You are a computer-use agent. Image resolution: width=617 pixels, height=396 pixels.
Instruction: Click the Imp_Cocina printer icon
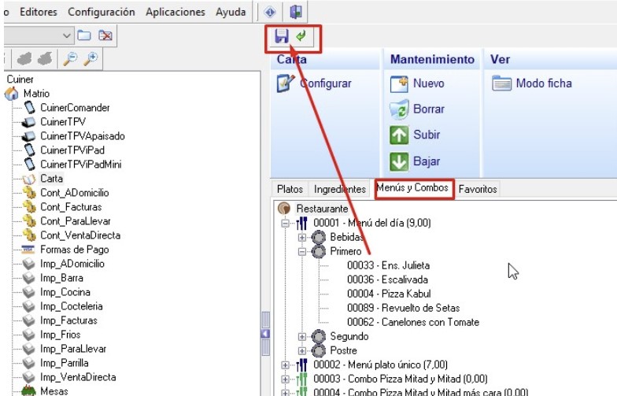click(28, 292)
